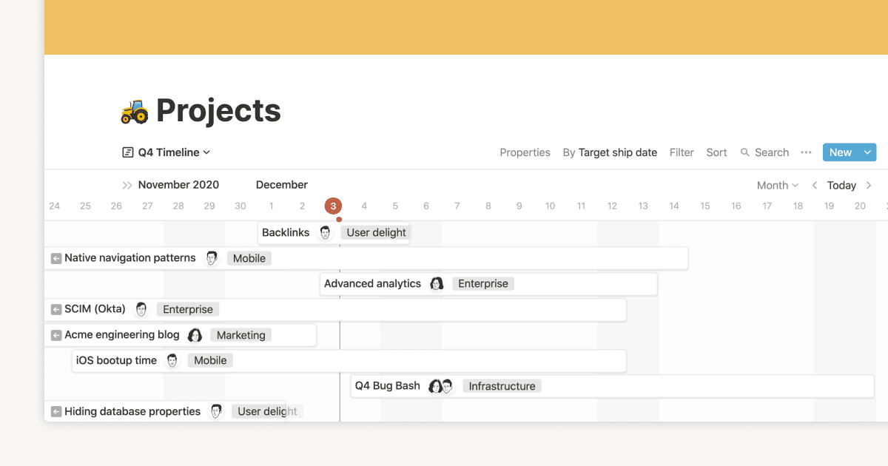The width and height of the screenshot is (888, 466).
Task: Click the jump-back arrow on Acme engineering blog
Action: [57, 334]
